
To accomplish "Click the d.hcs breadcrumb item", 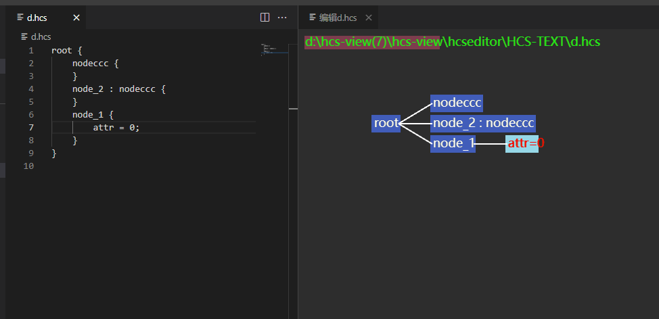I will pos(41,36).
